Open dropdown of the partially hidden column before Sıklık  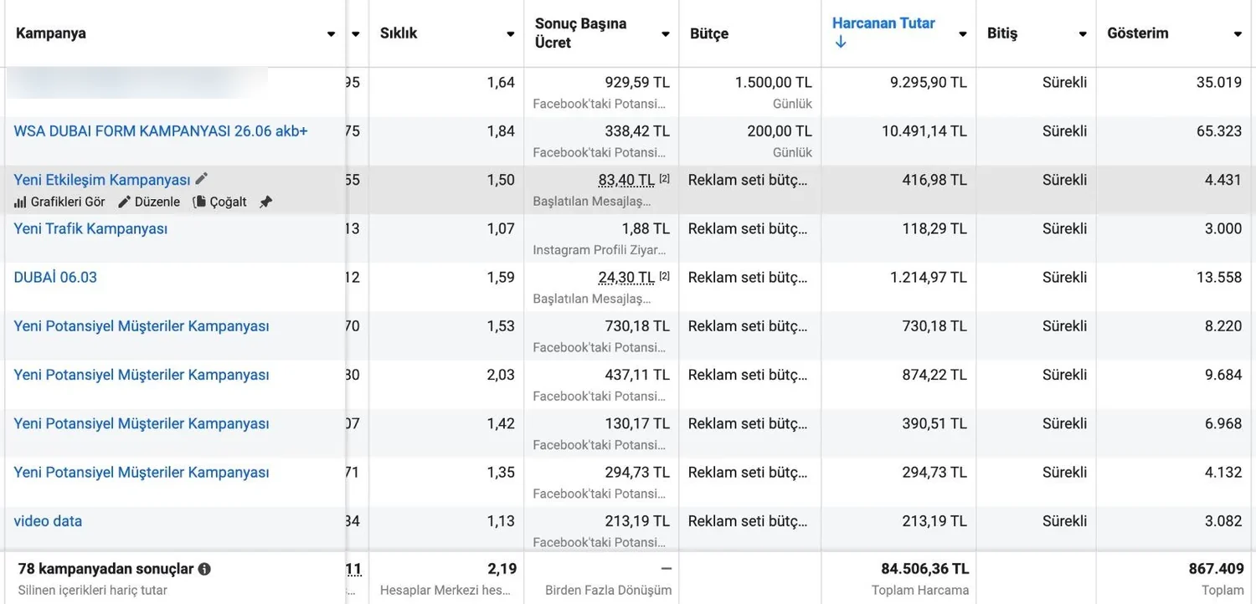coord(356,34)
